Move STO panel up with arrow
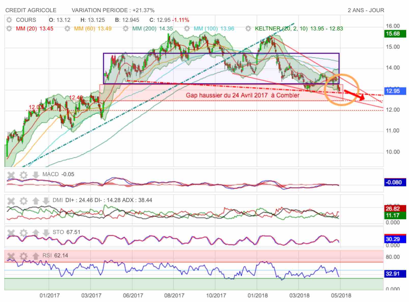The width and height of the screenshot is (409, 302). click(36, 233)
